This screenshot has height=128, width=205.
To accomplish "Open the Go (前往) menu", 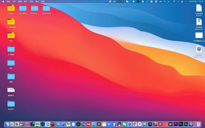I will pos(31,1).
